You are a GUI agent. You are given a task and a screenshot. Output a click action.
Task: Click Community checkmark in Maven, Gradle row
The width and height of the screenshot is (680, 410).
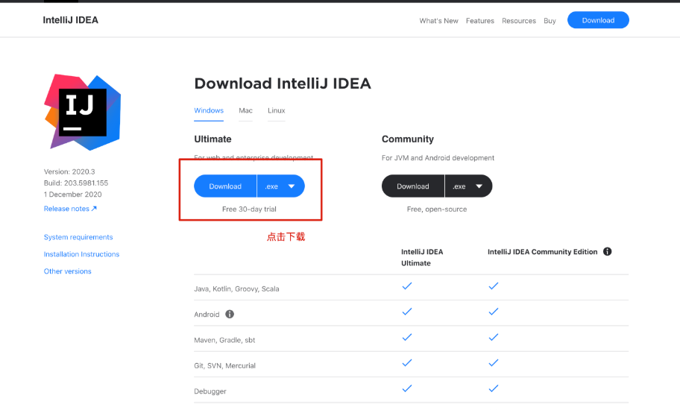click(493, 337)
